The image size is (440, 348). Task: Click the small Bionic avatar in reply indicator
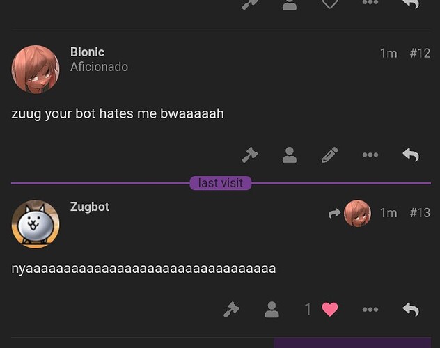coord(357,213)
